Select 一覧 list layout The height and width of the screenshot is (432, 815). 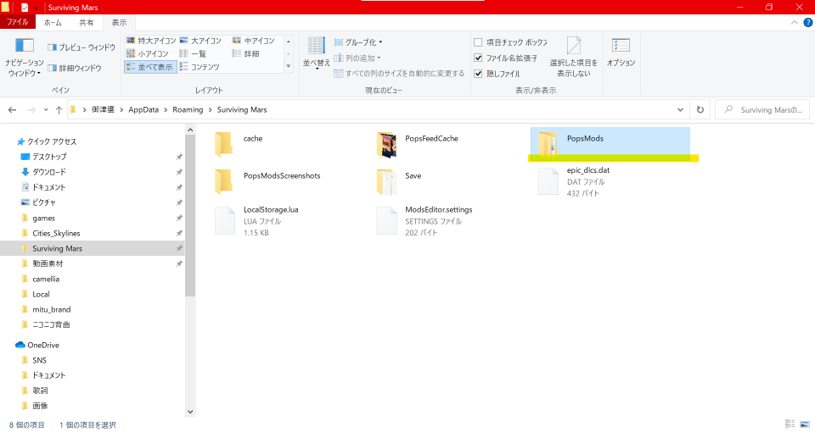coord(193,53)
